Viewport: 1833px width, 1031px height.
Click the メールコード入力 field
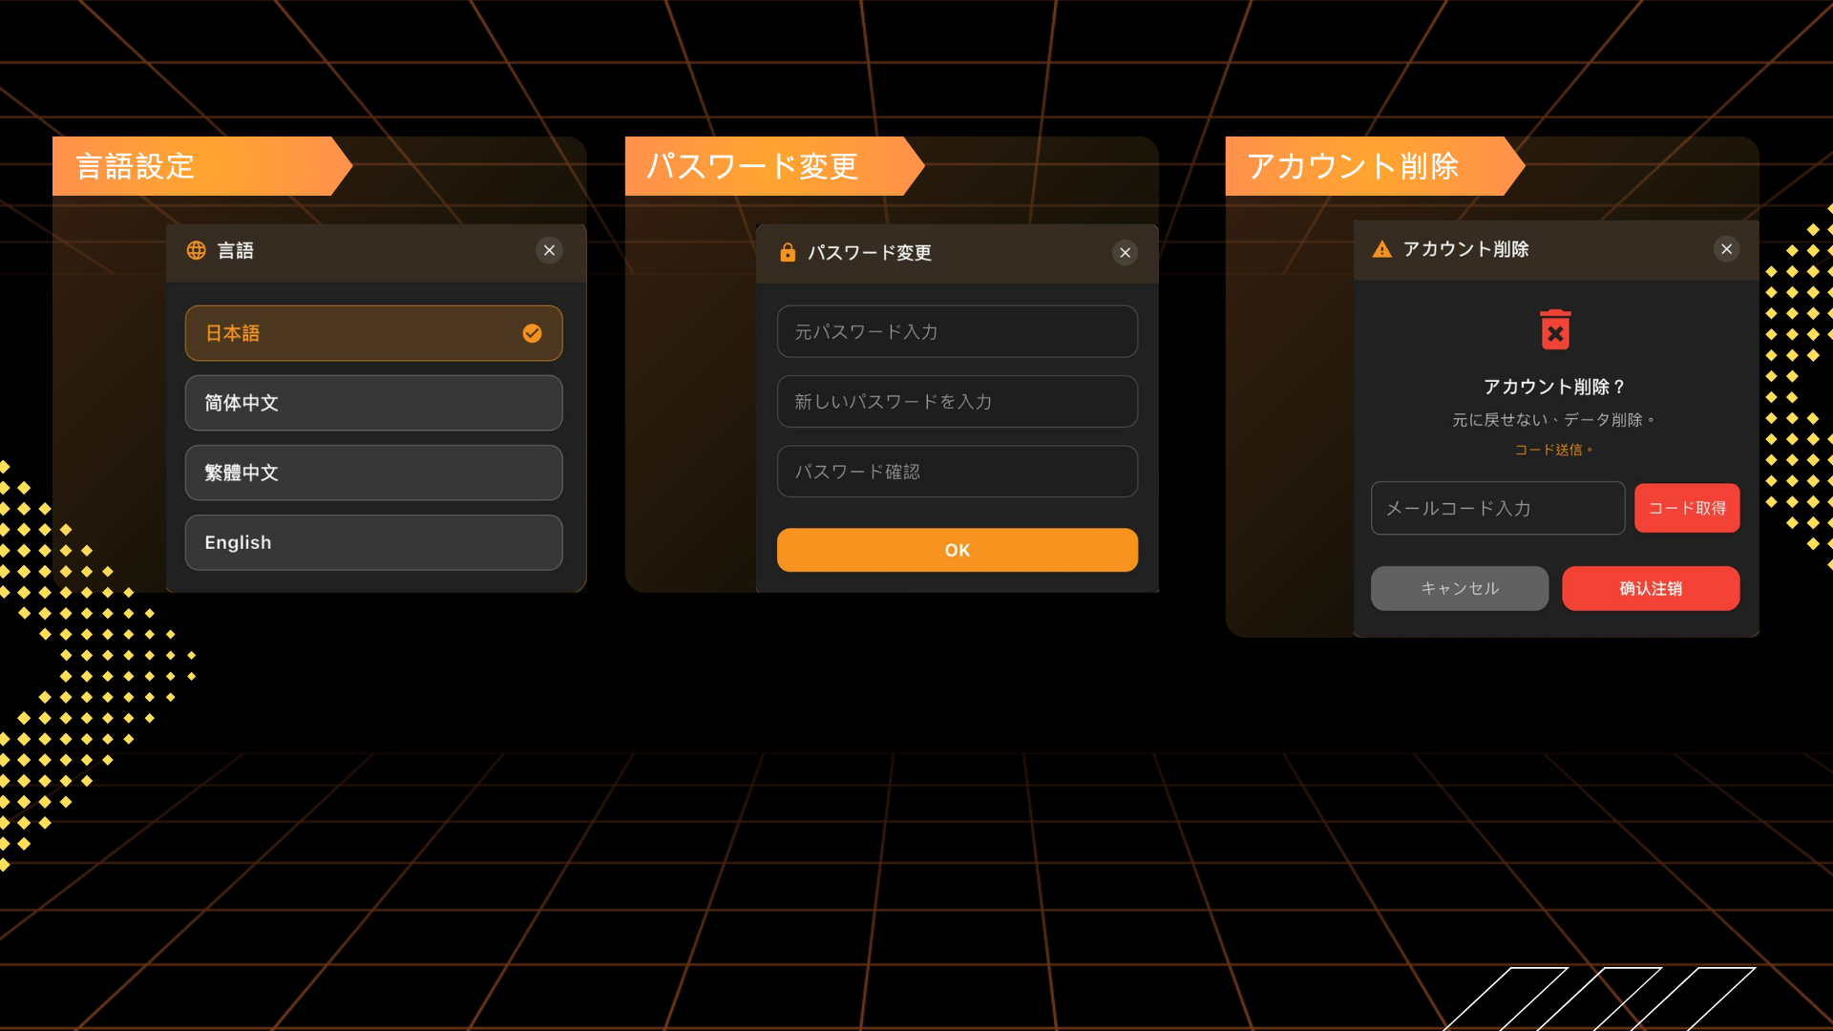coord(1497,508)
